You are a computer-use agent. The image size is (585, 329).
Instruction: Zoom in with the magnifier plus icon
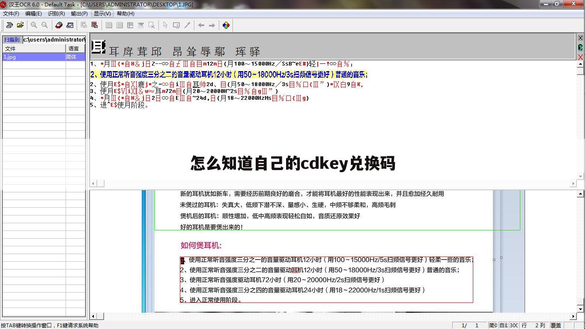coord(34,25)
